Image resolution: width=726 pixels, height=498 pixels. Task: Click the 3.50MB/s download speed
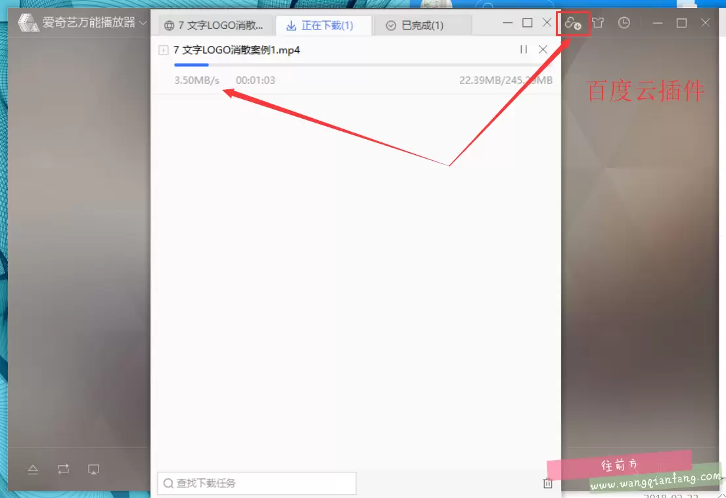coord(197,81)
